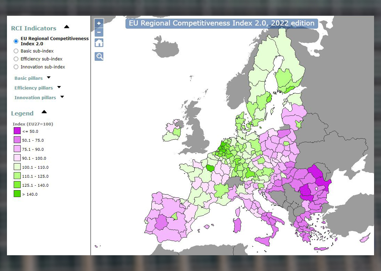Click the Crete island region on map
The height and width of the screenshot is (271, 381).
click(x=321, y=249)
